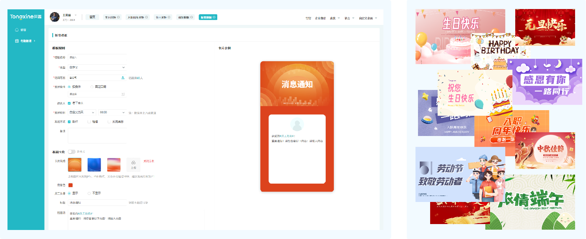Click the cloud upload icon for card style
The width and height of the screenshot is (586, 239).
[133, 163]
